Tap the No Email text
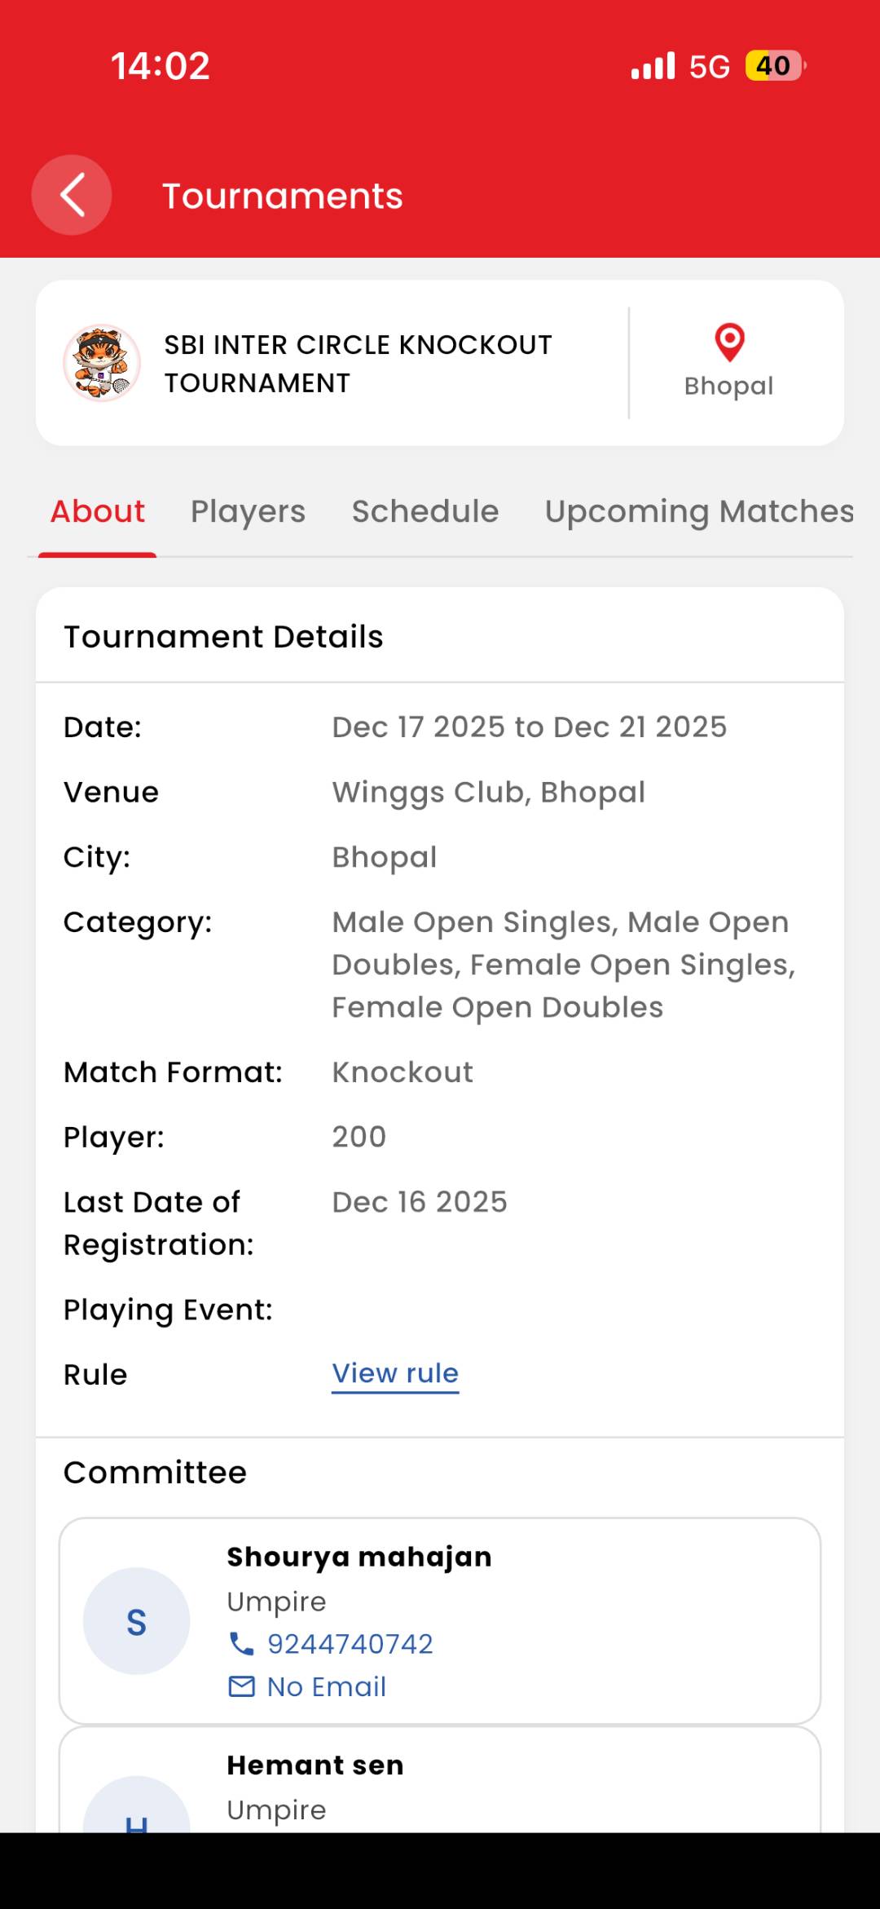The width and height of the screenshot is (880, 1909). point(327,1686)
